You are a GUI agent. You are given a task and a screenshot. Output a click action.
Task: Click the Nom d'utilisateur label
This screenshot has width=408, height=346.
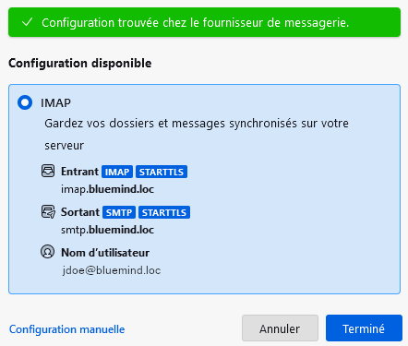tap(105, 253)
